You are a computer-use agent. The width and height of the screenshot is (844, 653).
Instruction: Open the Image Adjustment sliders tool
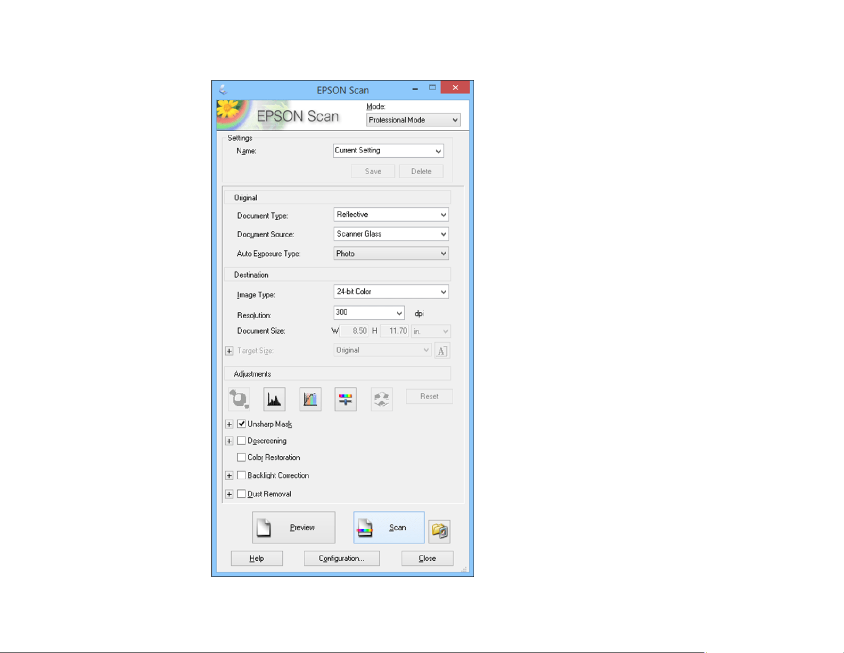[346, 399]
